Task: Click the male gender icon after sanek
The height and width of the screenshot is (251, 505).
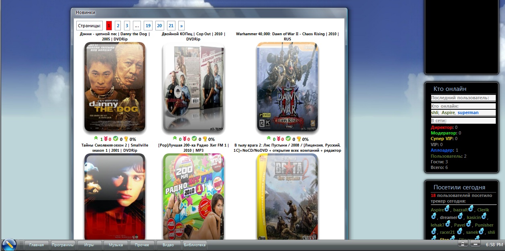Action: pos(481,231)
